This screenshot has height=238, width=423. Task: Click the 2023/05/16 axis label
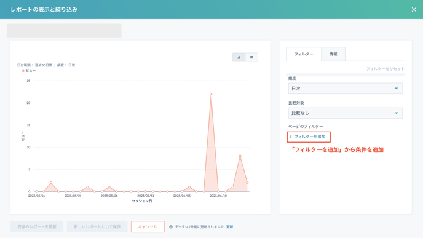36,196
